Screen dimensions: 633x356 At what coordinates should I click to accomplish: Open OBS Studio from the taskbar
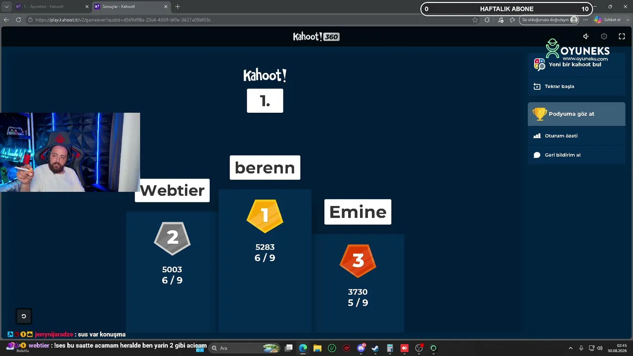tap(419, 348)
